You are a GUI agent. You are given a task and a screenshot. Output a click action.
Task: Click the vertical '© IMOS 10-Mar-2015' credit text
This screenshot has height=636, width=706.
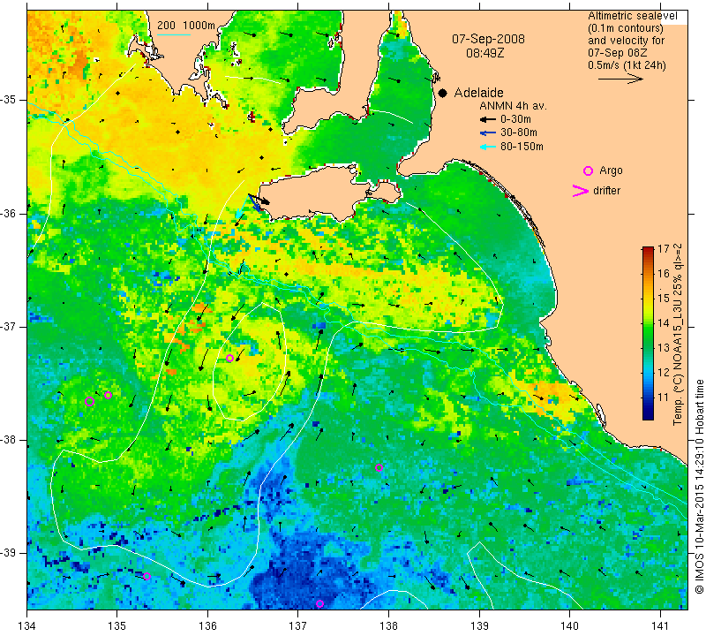coord(699,487)
